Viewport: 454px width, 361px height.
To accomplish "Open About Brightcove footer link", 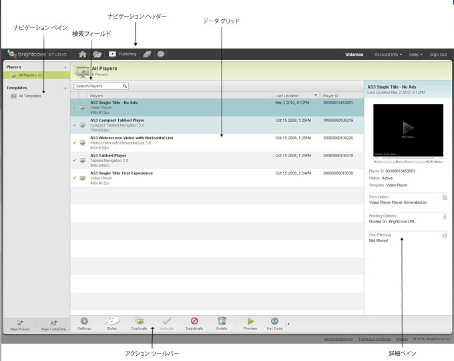I will [x=338, y=339].
